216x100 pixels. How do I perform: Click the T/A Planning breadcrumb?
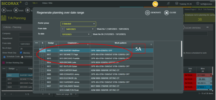[209, 9]
